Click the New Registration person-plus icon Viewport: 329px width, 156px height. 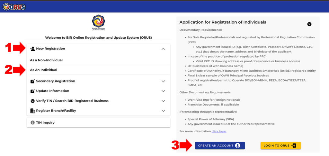point(32,49)
